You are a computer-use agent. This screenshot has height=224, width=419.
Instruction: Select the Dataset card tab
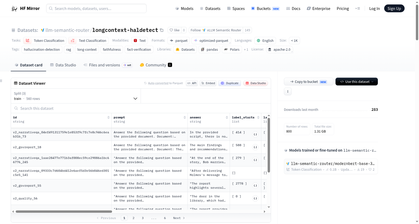28,65
